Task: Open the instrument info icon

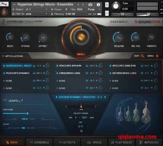Action: tap(98, 5)
